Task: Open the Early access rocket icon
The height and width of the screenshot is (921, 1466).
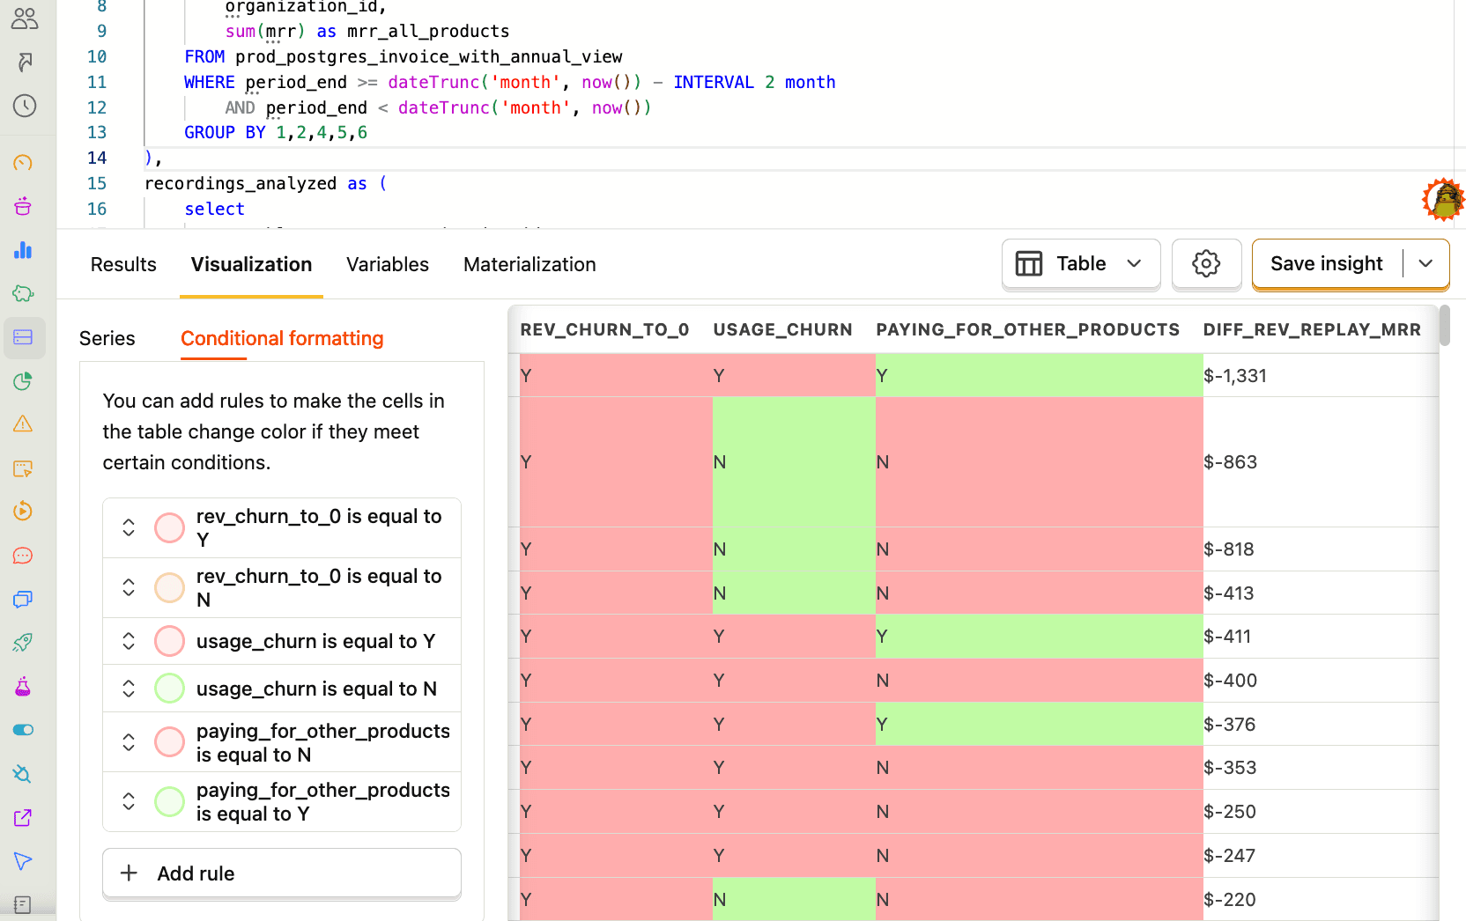Action: tap(24, 643)
